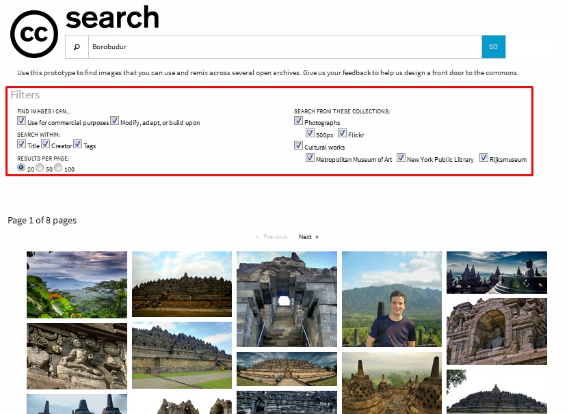This screenshot has height=414, width=569.
Task: Uncheck the Photographs collection
Action: 299,121
